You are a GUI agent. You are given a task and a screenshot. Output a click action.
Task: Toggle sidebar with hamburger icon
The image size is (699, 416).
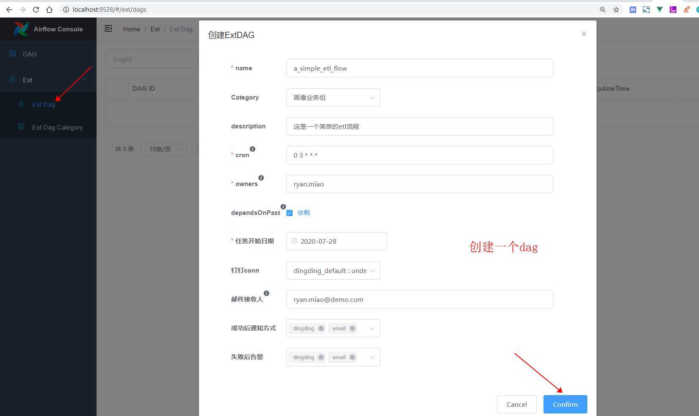coord(108,29)
